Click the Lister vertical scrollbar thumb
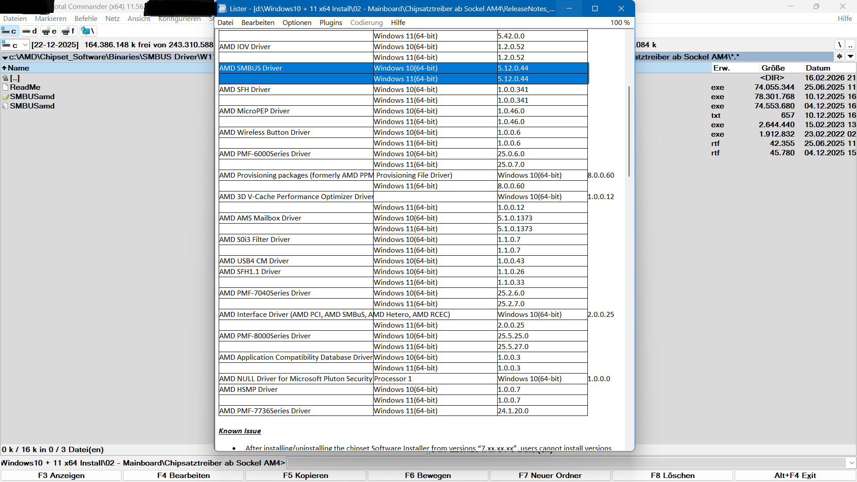Viewport: 857px width, 482px height. coord(629,131)
